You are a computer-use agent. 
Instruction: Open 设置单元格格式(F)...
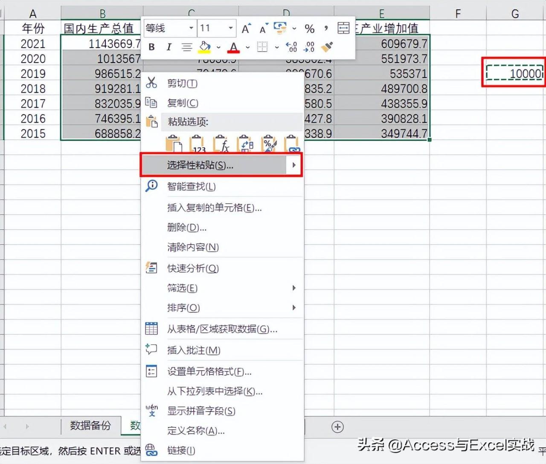tap(222, 372)
